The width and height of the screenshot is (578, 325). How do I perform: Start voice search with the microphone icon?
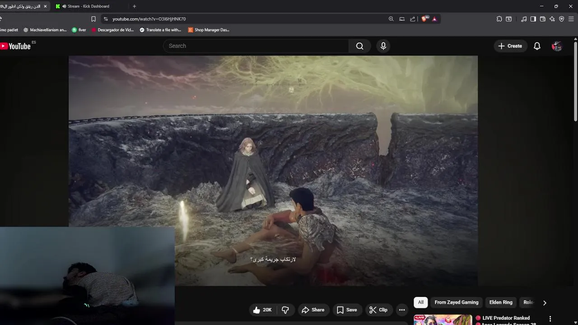coord(383,46)
